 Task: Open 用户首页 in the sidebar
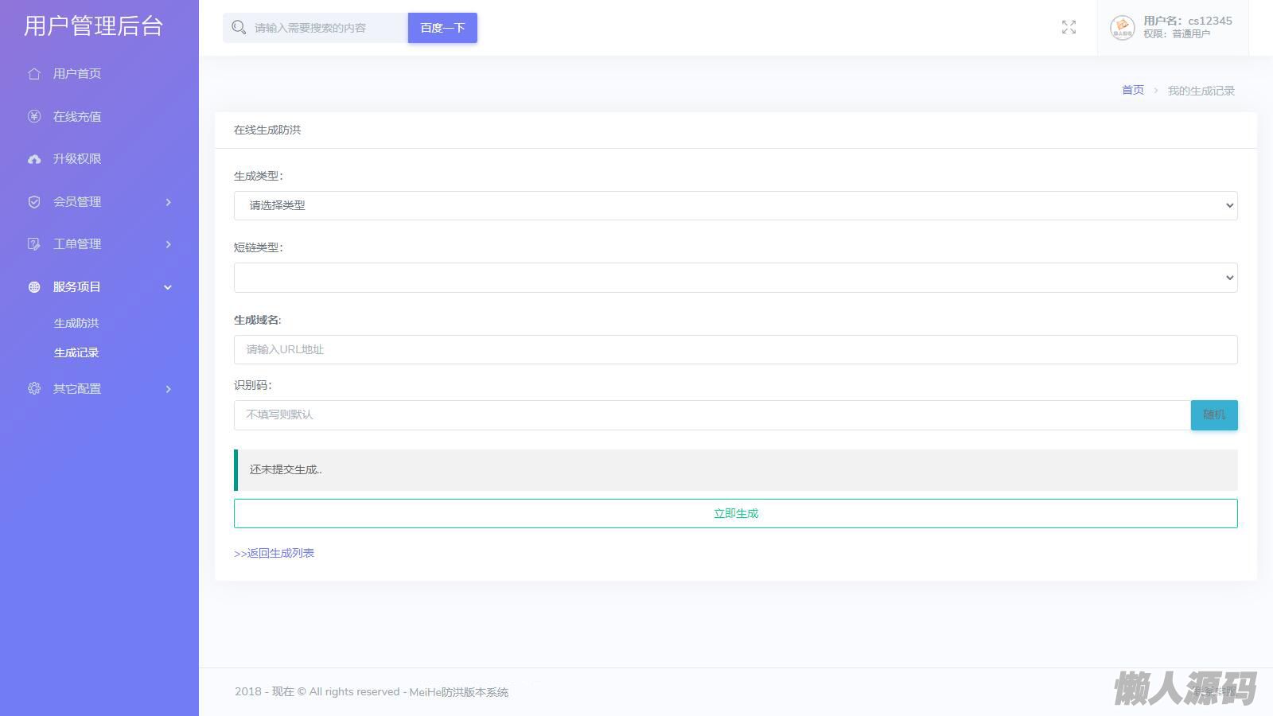77,74
